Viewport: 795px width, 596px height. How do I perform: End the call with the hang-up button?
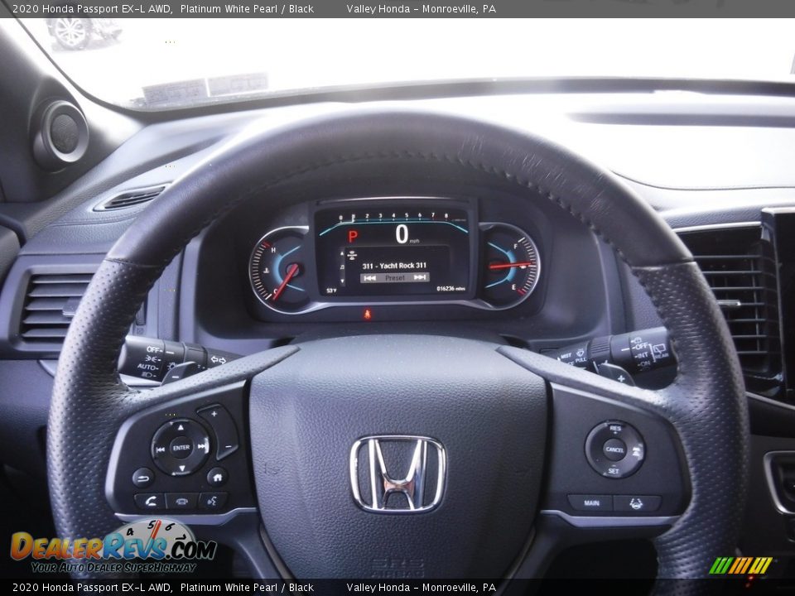pos(181,502)
